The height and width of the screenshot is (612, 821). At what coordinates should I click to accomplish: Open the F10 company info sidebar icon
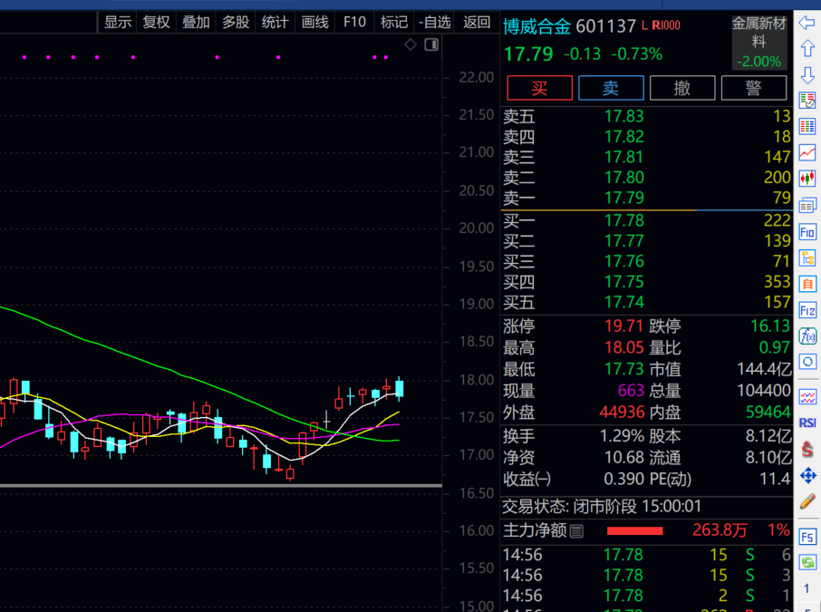coord(807,231)
